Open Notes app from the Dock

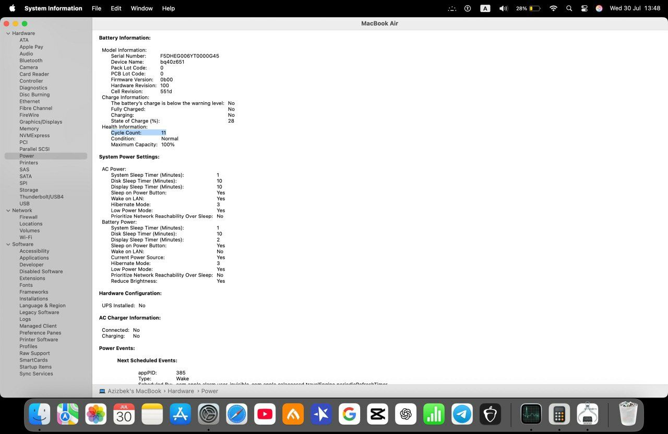152,414
